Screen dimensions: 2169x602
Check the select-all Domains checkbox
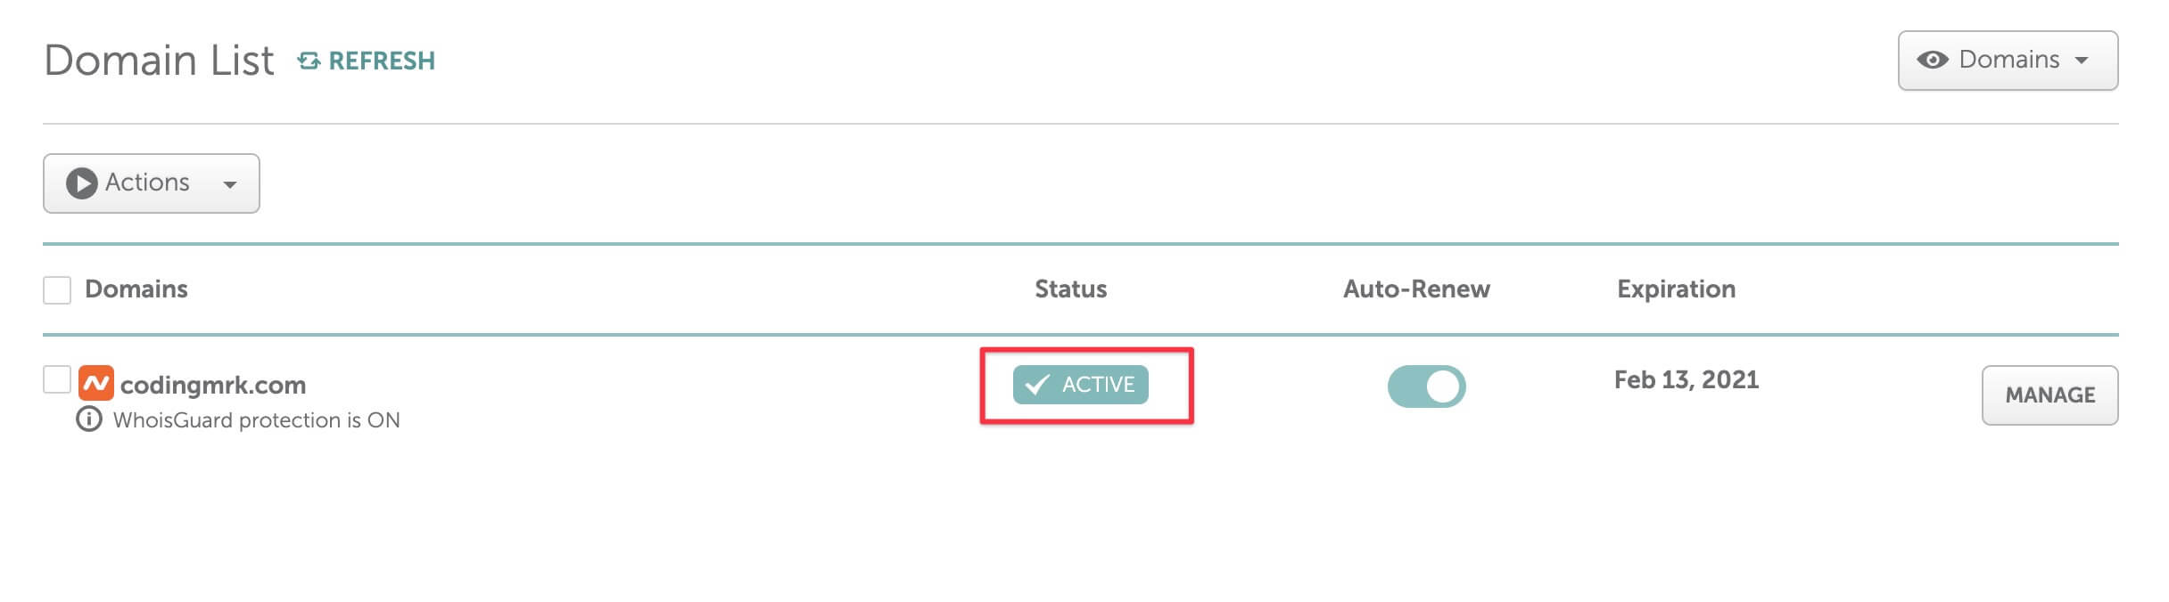coord(57,290)
